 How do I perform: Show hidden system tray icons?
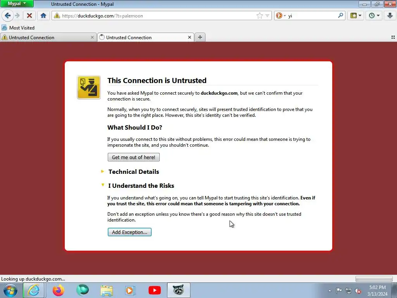pos(330,291)
